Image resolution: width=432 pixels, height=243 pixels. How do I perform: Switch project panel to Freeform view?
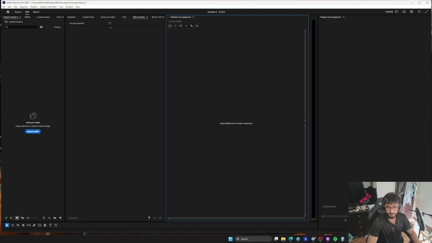click(x=22, y=218)
